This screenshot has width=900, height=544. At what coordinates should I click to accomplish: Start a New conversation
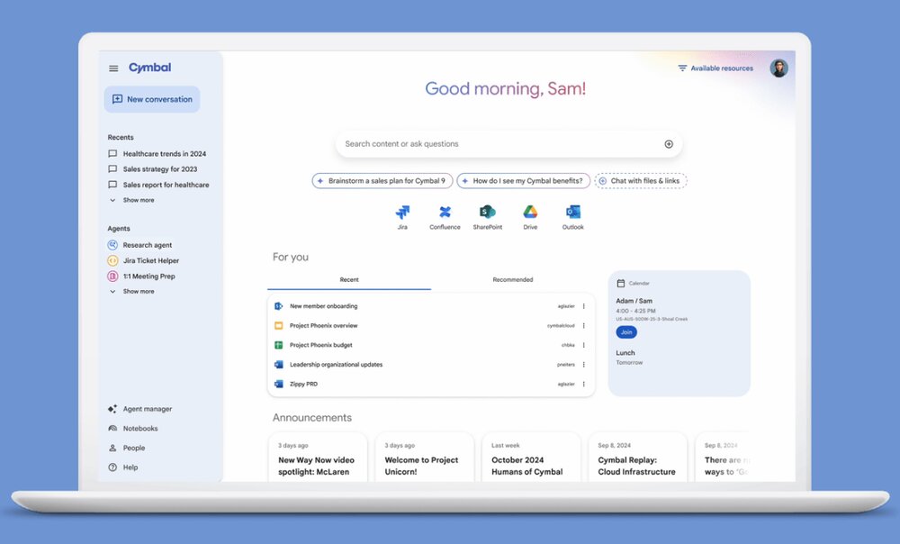[151, 99]
